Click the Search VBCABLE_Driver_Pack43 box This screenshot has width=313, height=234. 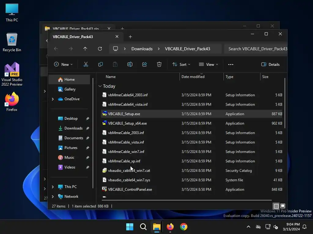[x=256, y=49]
